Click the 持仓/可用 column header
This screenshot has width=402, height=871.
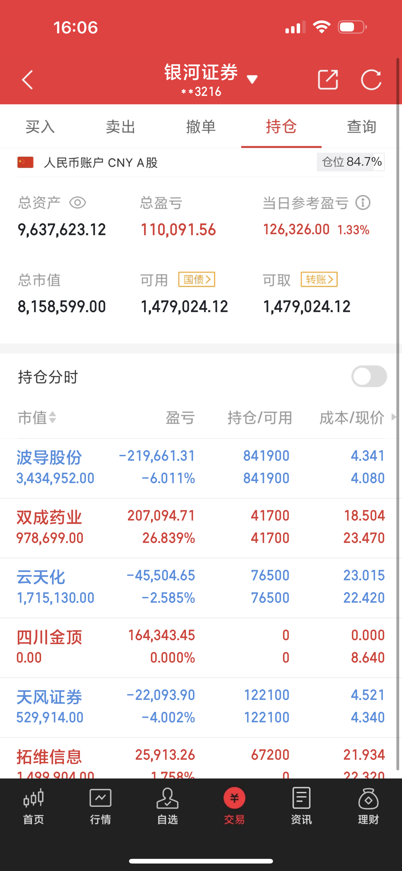pos(260,418)
